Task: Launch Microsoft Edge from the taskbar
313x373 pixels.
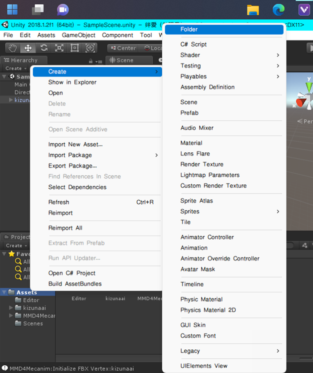Action: [279, 10]
